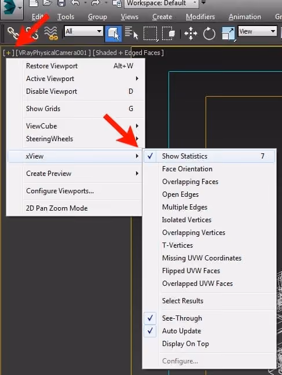The width and height of the screenshot is (282, 375).
Task: Choose the Rectangular Selection Region tool
Action: click(x=151, y=33)
